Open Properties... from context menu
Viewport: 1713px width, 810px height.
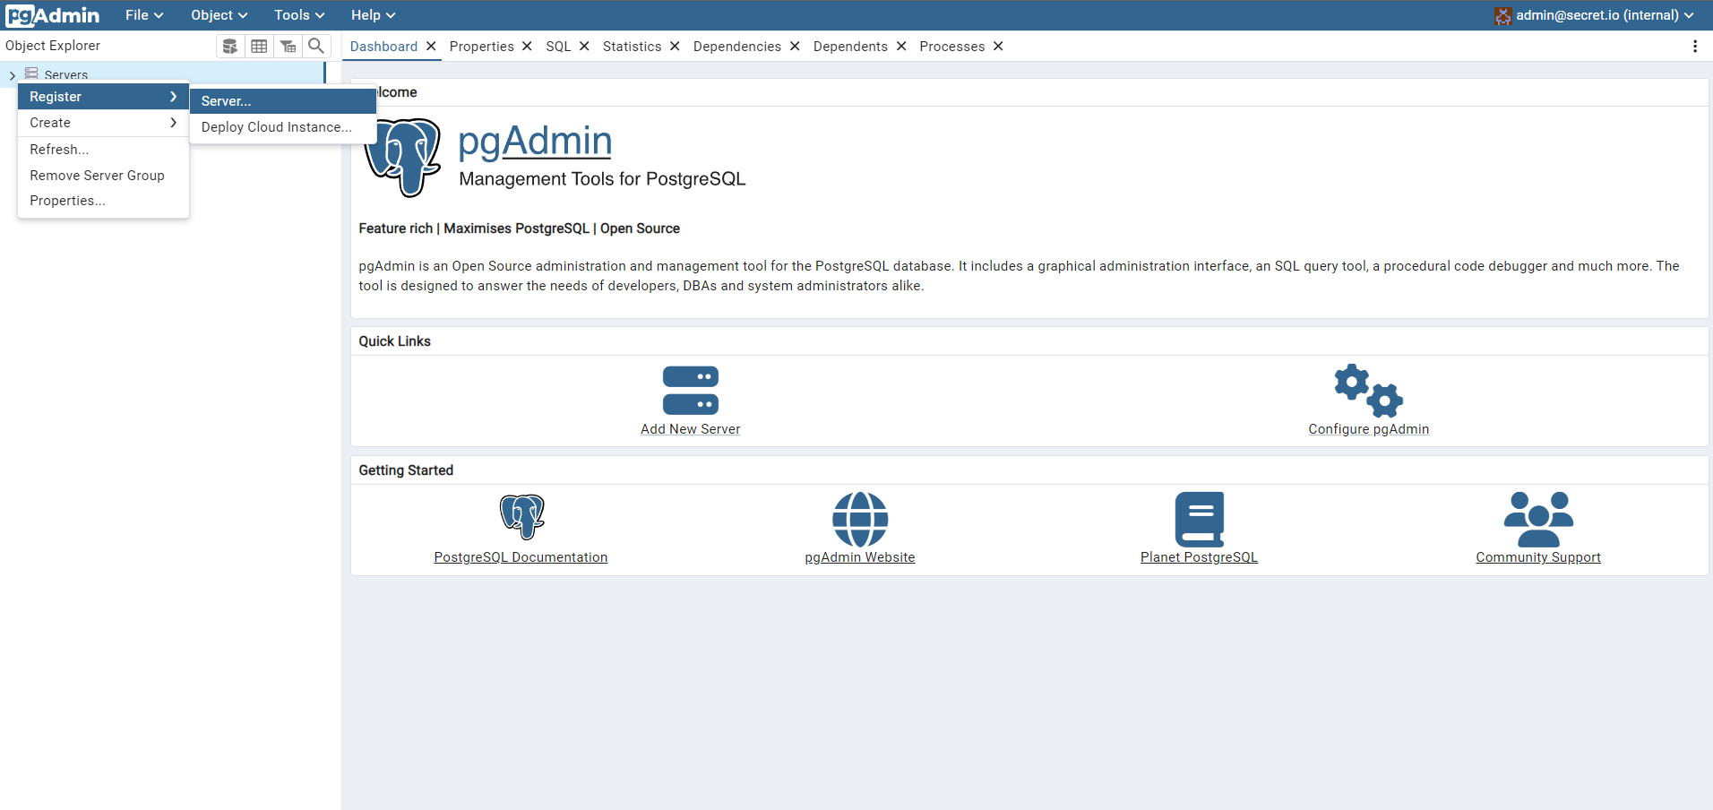(x=103, y=201)
